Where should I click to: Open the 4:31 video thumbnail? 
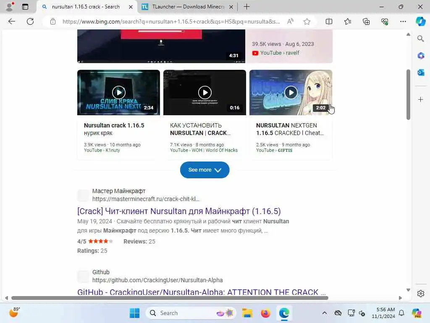[x=161, y=46]
